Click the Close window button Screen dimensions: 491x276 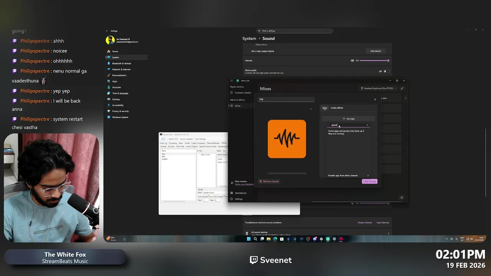(369, 181)
